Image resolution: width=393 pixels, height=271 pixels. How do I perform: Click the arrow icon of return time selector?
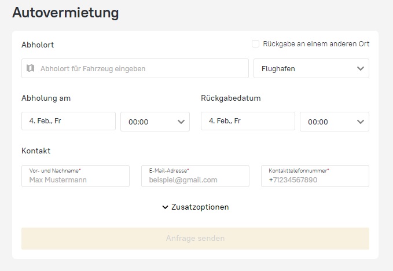point(360,122)
